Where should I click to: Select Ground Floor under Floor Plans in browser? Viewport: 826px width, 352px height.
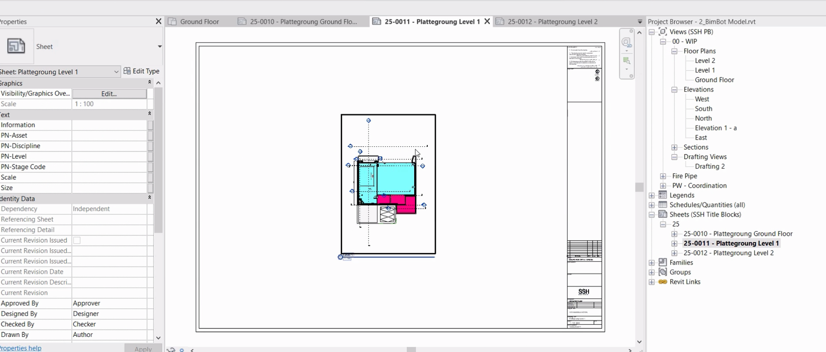click(714, 80)
